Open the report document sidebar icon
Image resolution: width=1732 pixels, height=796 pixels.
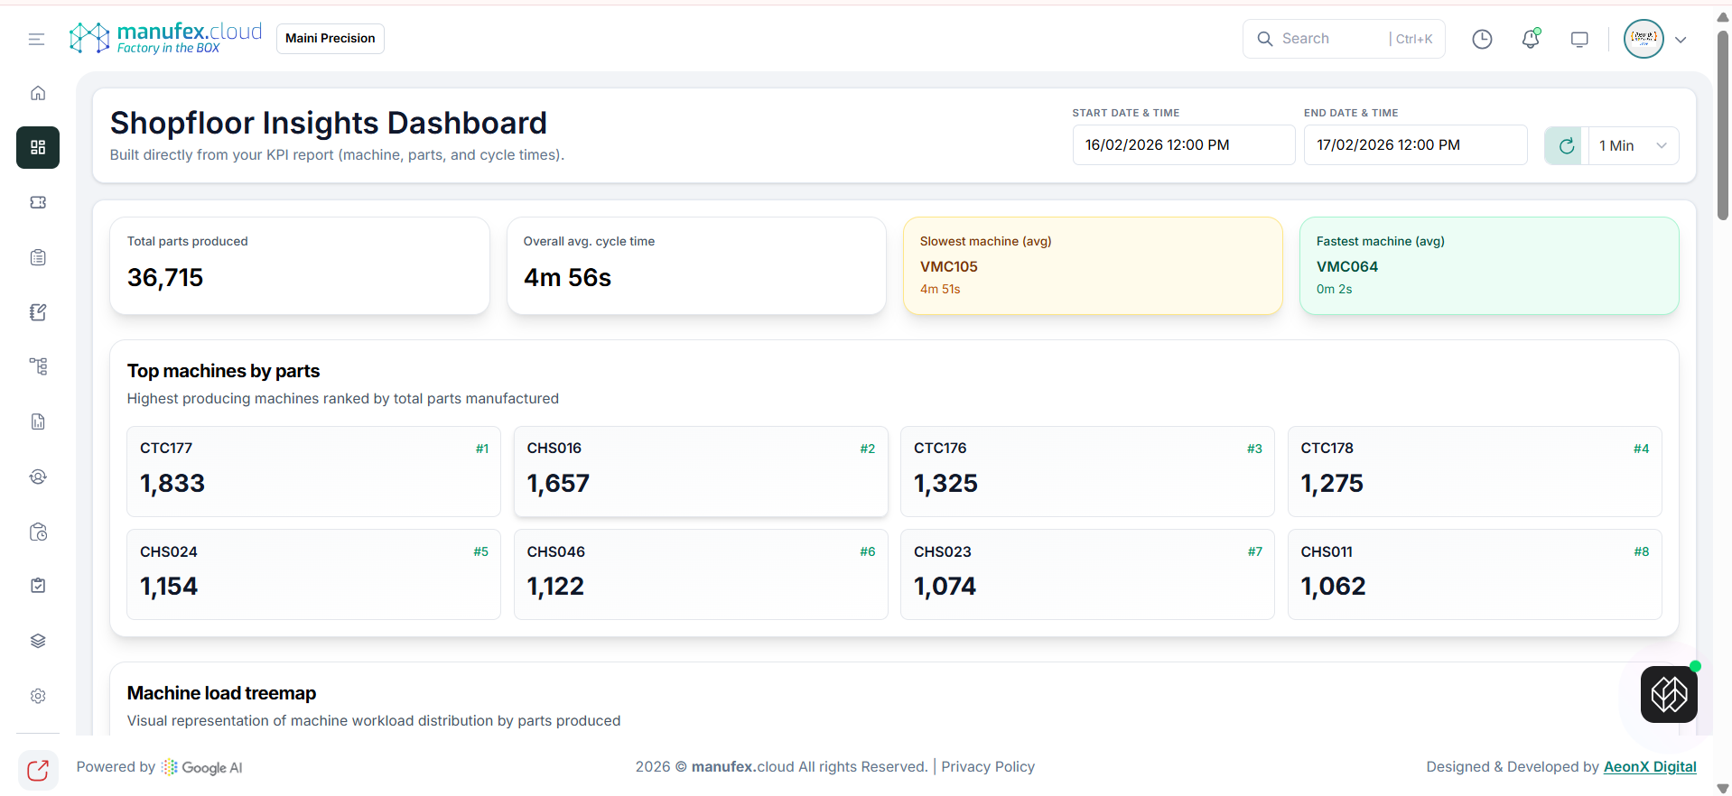tap(38, 421)
